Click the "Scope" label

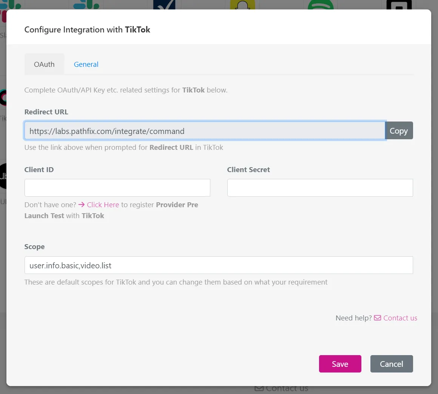coord(34,247)
